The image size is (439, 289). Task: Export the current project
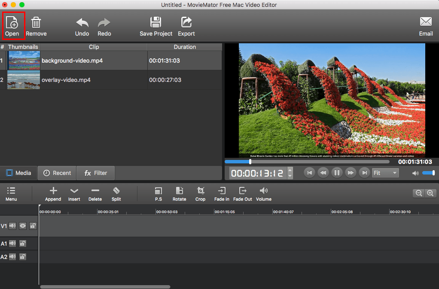tap(186, 26)
